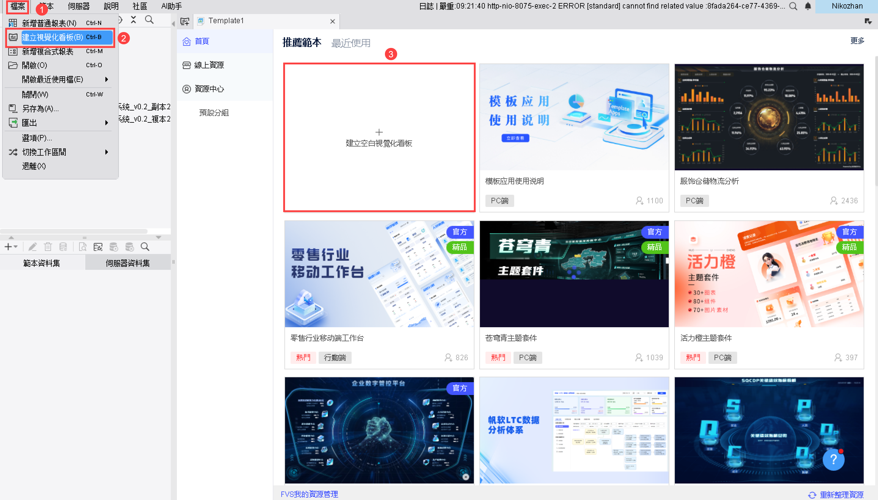The image size is (878, 500).
Task: Open the log search icon in the top bar
Action: click(x=793, y=6)
